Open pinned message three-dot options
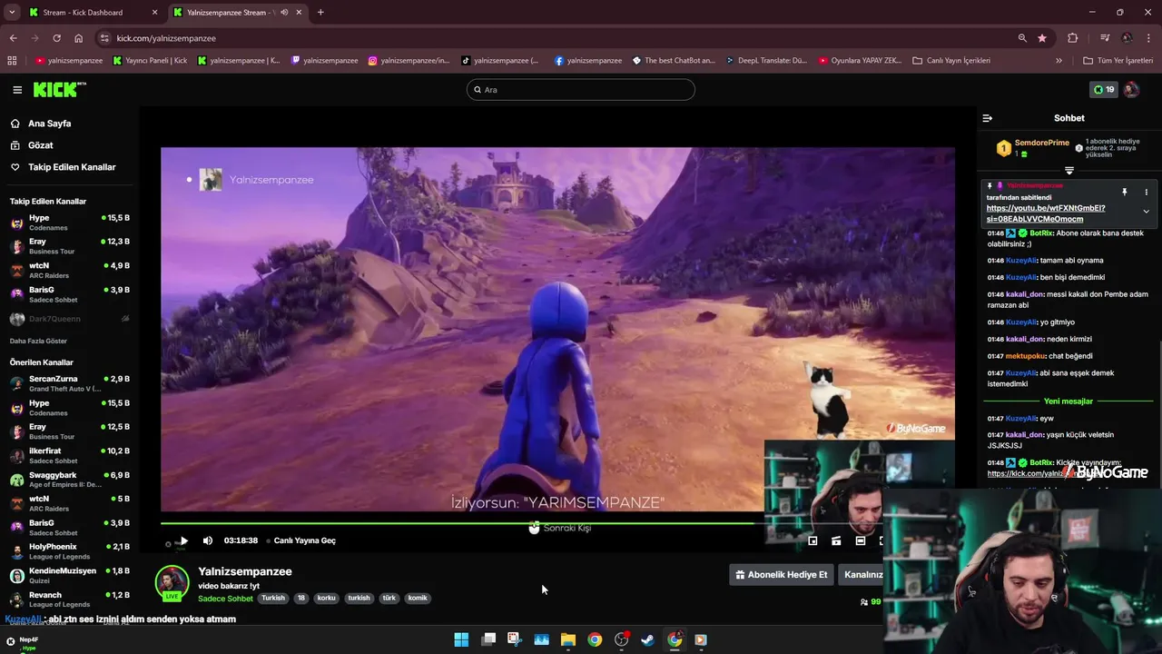Image resolution: width=1162 pixels, height=654 pixels. (x=1146, y=193)
